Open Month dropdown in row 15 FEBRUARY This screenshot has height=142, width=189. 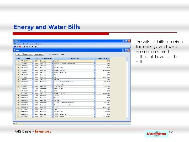tap(33, 93)
